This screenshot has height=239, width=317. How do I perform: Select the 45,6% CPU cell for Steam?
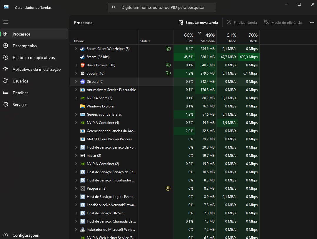tap(184, 57)
